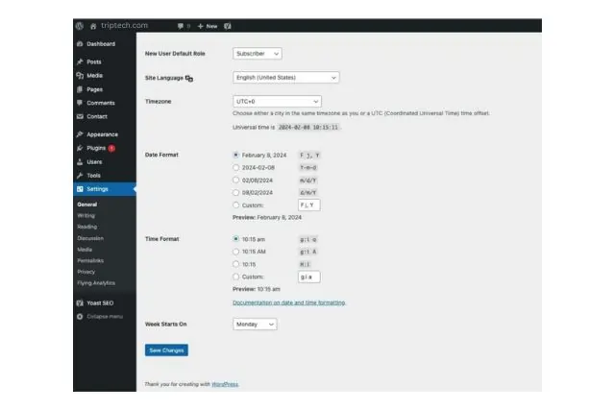This screenshot has width=615, height=410.
Task: Open the Yoast icon in admin bar
Action: 228,26
